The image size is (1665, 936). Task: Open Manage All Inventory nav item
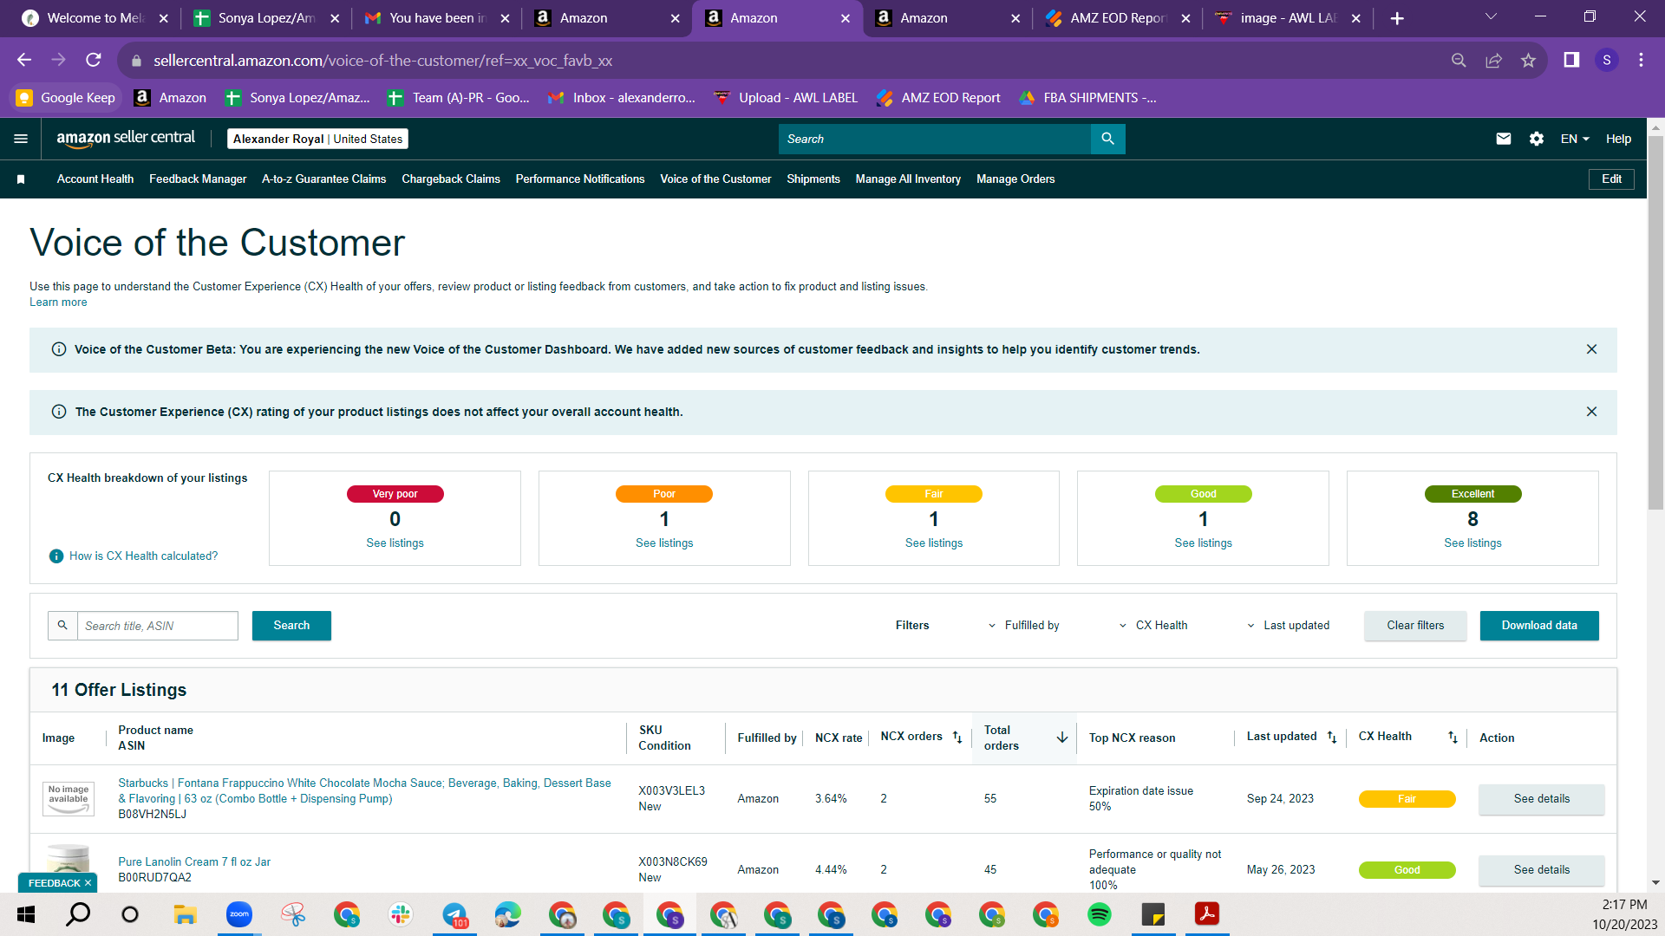pos(908,179)
